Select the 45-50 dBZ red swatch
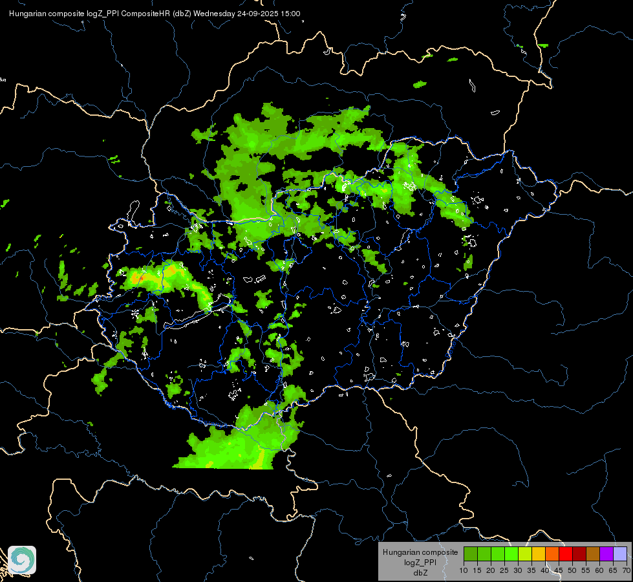The image size is (633, 582). pos(566,554)
